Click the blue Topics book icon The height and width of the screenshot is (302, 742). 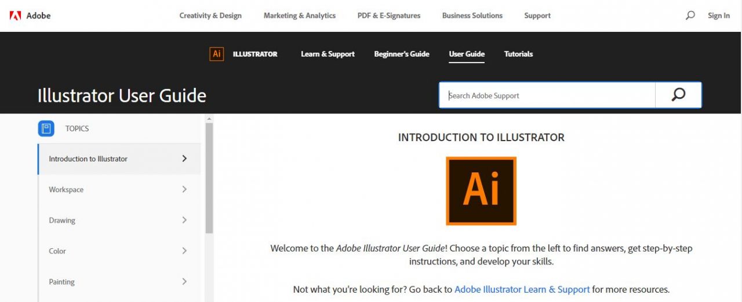coord(46,128)
